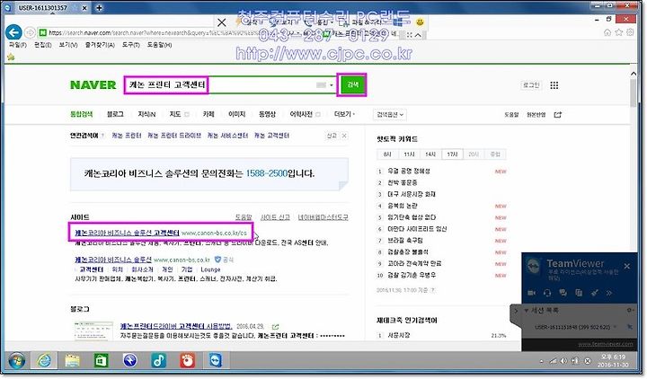
Task: Open the volume icon in system tray
Action: point(563,361)
